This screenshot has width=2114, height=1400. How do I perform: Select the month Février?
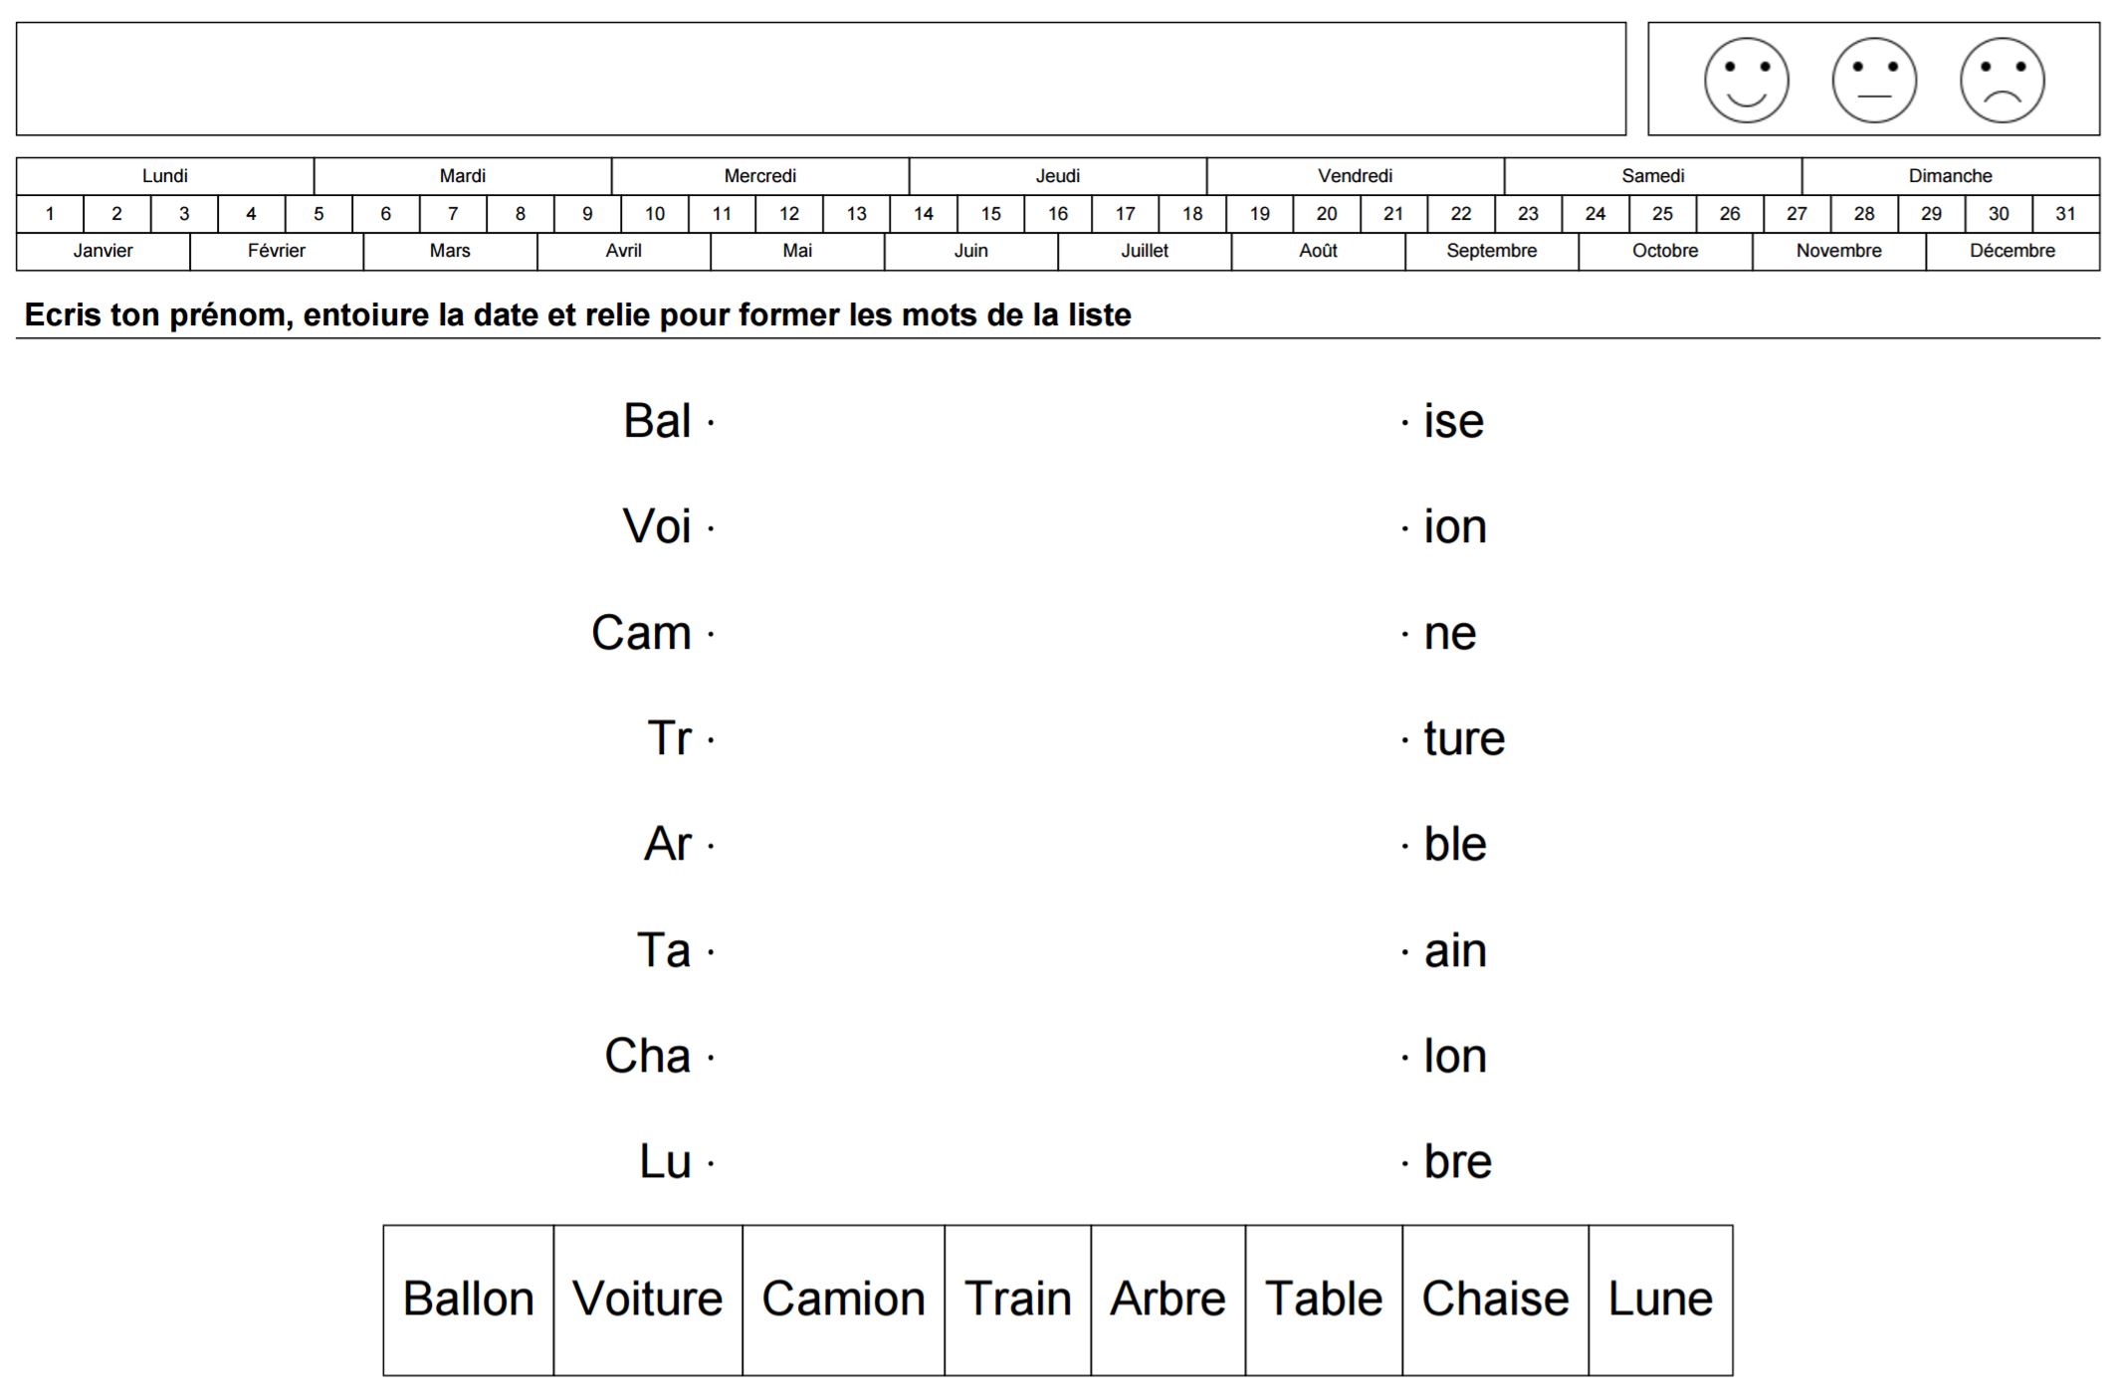pos(276,251)
